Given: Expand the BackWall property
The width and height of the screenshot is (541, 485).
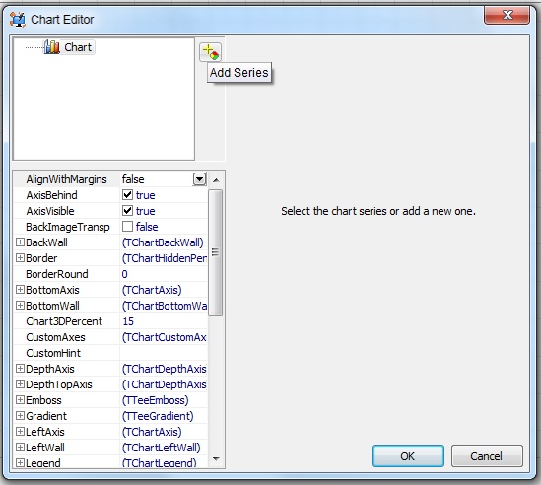Looking at the screenshot, I should (20, 242).
